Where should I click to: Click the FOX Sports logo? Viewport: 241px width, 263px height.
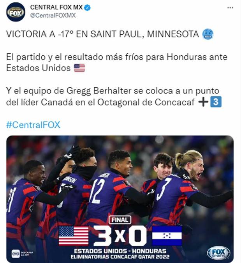(218, 253)
